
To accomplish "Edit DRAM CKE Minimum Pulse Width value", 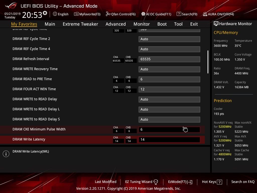I will (x=169, y=129).
